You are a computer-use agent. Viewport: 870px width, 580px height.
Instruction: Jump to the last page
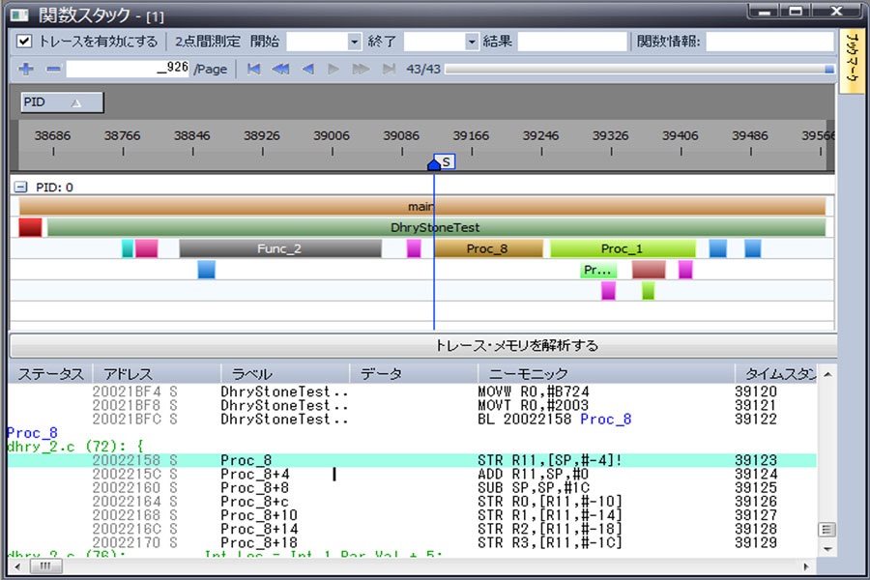point(389,69)
